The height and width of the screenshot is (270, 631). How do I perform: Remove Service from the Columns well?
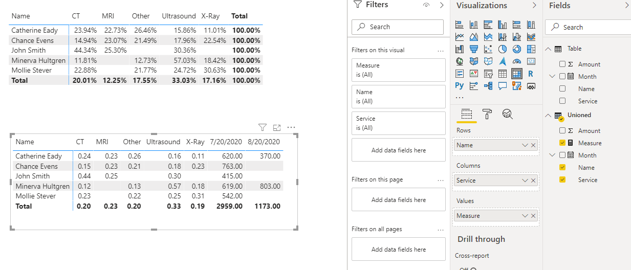tap(533, 181)
